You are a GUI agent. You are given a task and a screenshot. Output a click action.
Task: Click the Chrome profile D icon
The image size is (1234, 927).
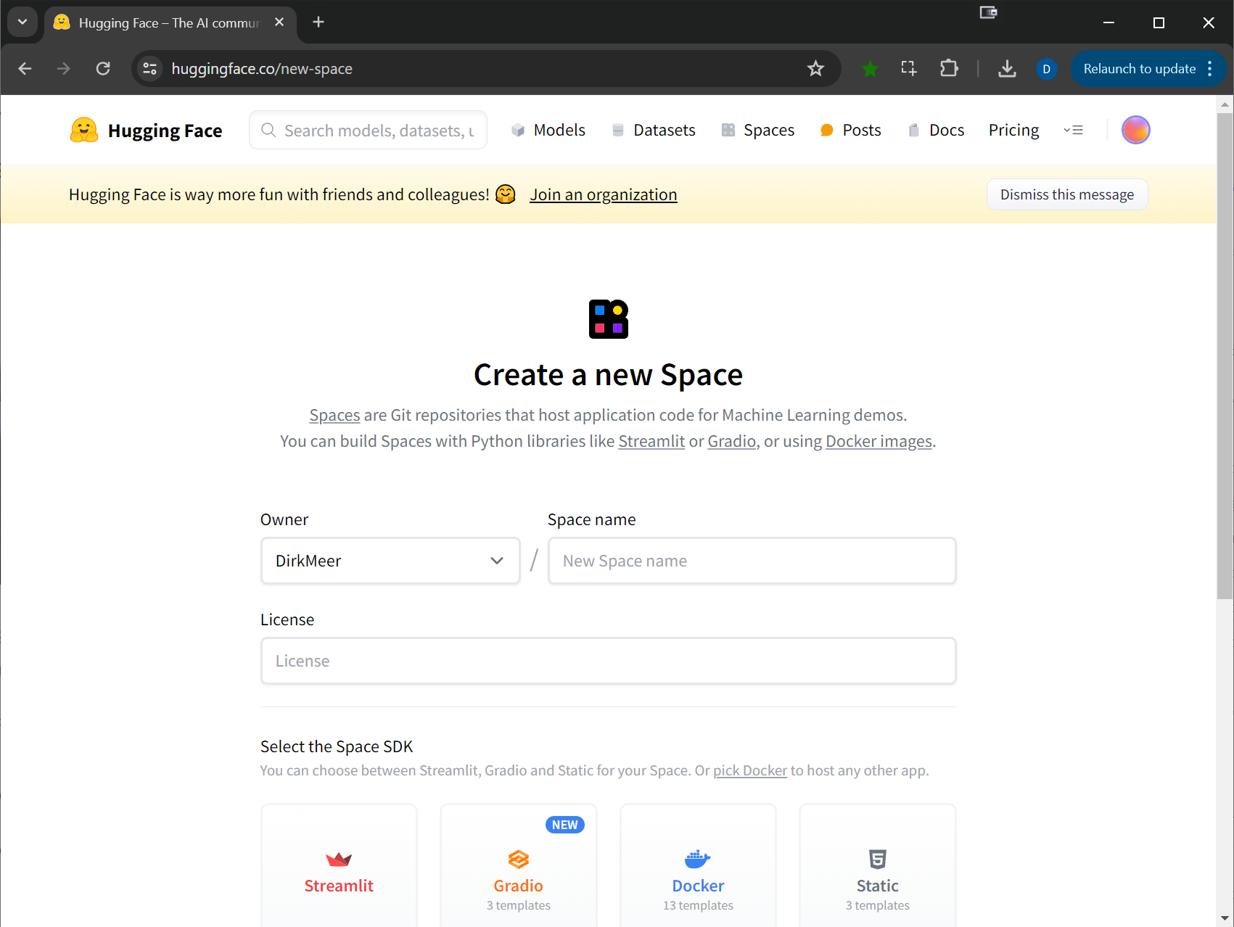(x=1046, y=69)
